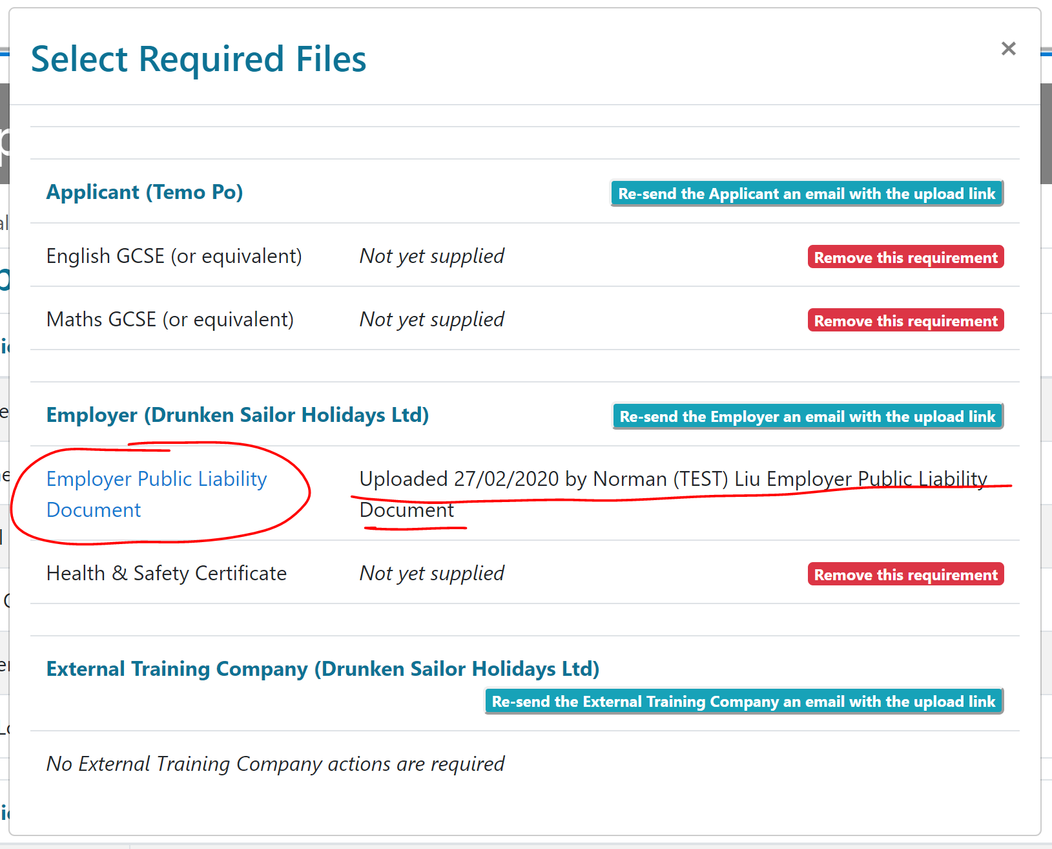Click the External Training Company section heading
Image resolution: width=1052 pixels, height=849 pixels.
pyautogui.click(x=323, y=669)
